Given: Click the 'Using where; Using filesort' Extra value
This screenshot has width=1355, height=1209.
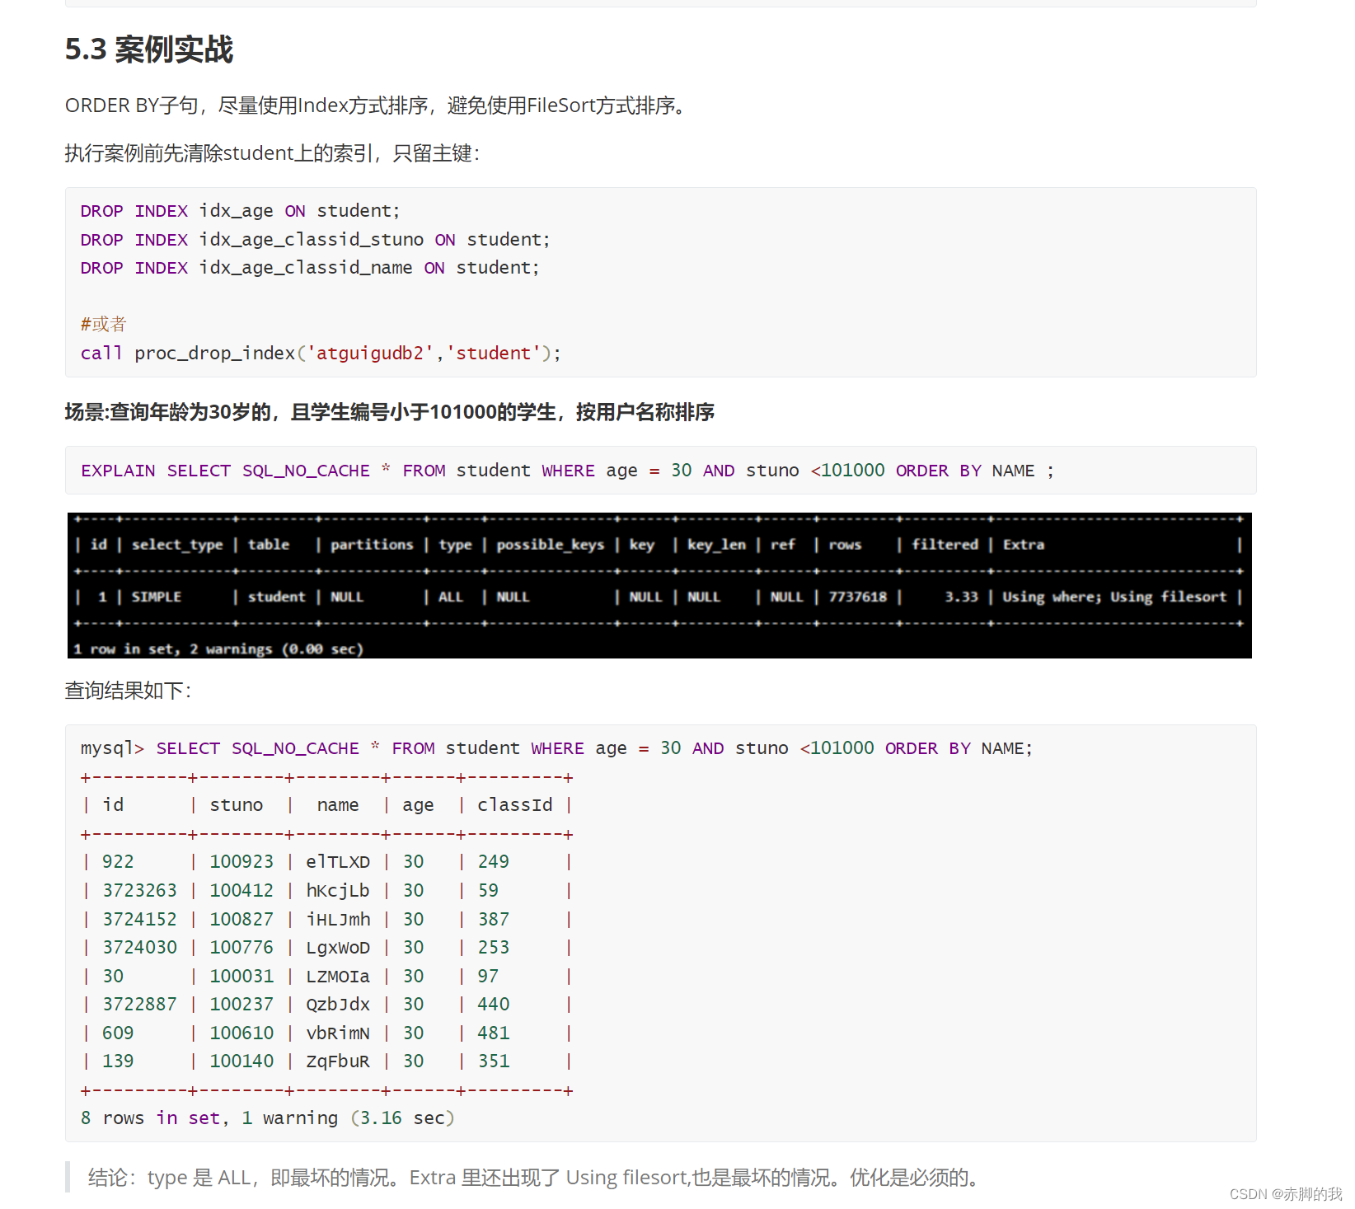Looking at the screenshot, I should (1114, 597).
